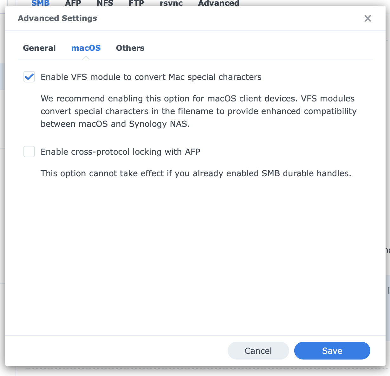Save the advanced settings
Viewport: 390px width, 376px height.
point(332,351)
